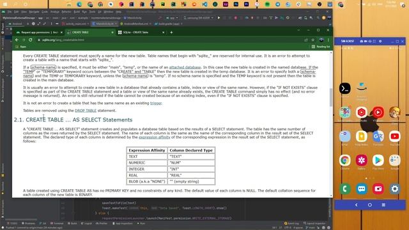Screen dimensions: 409x230
Task: Open the Phone dialer app in dock
Action: [x=345, y=189]
